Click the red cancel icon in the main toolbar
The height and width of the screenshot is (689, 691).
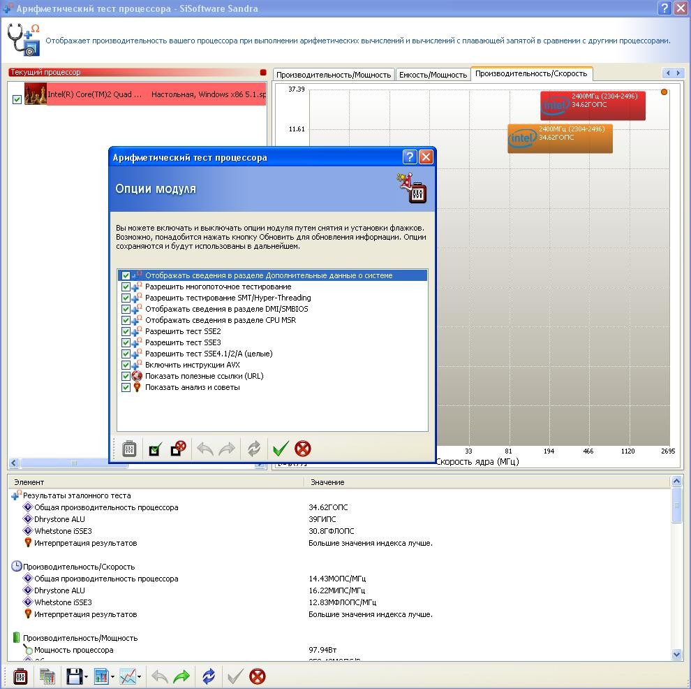pyautogui.click(x=258, y=676)
